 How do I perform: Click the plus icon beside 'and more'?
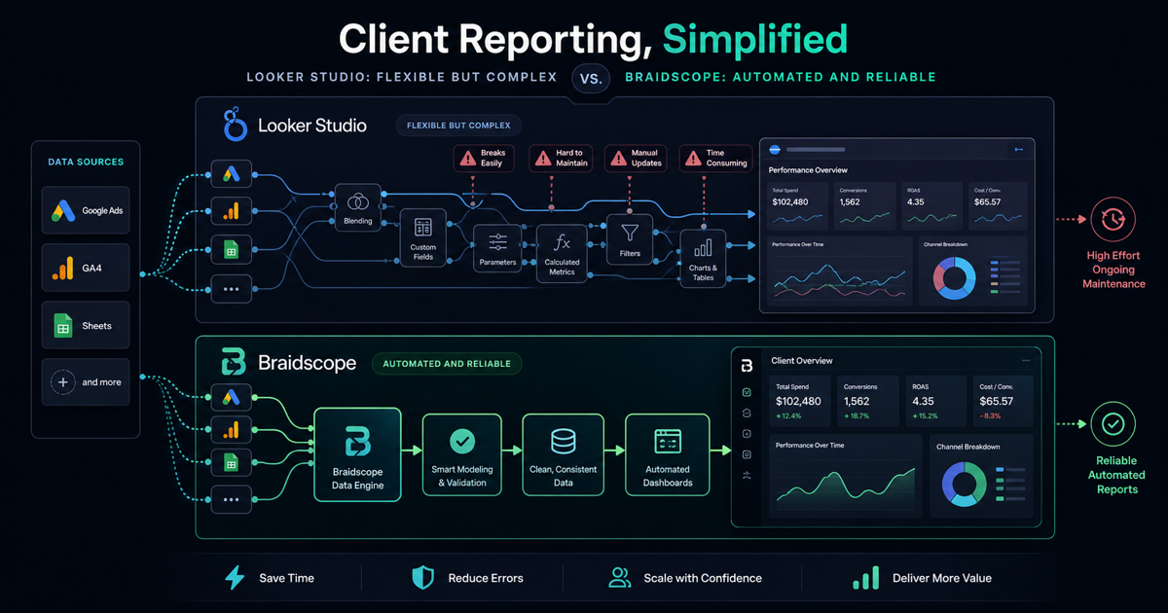pyautogui.click(x=64, y=382)
